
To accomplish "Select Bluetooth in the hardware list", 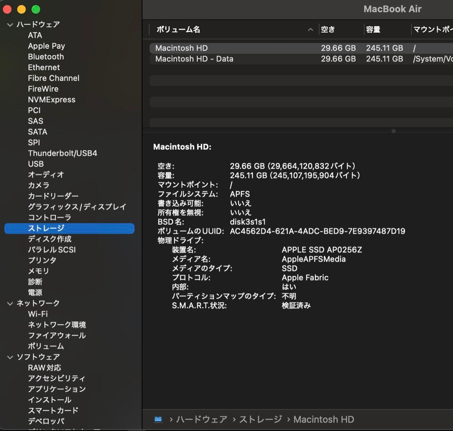I will point(46,57).
